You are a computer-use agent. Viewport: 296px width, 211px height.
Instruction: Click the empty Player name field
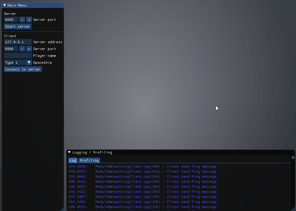click(x=18, y=56)
